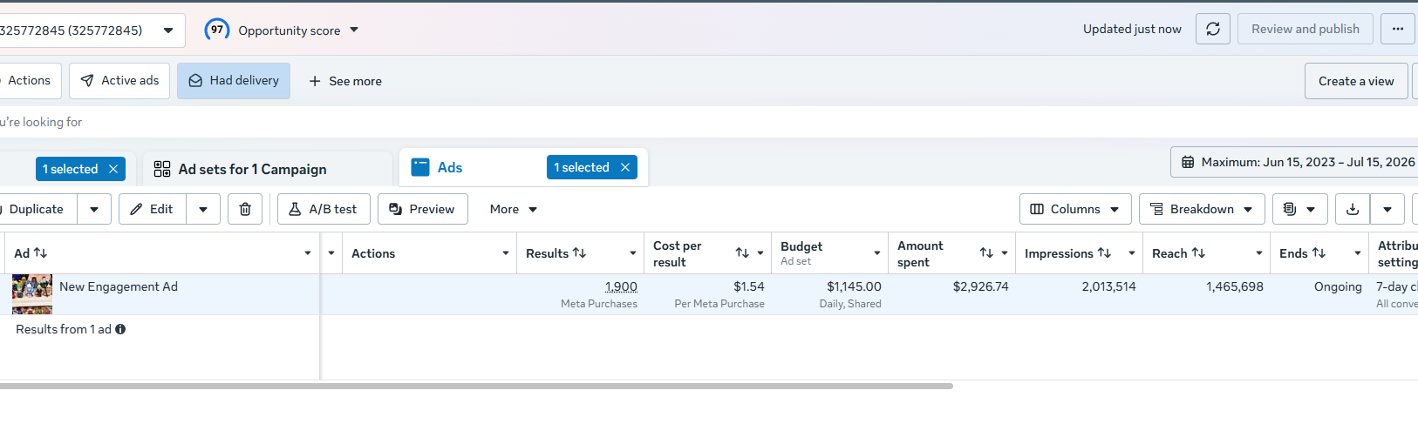Screen dimensions: 1418x424
Task: Click the Create a view button
Action: (x=1356, y=81)
